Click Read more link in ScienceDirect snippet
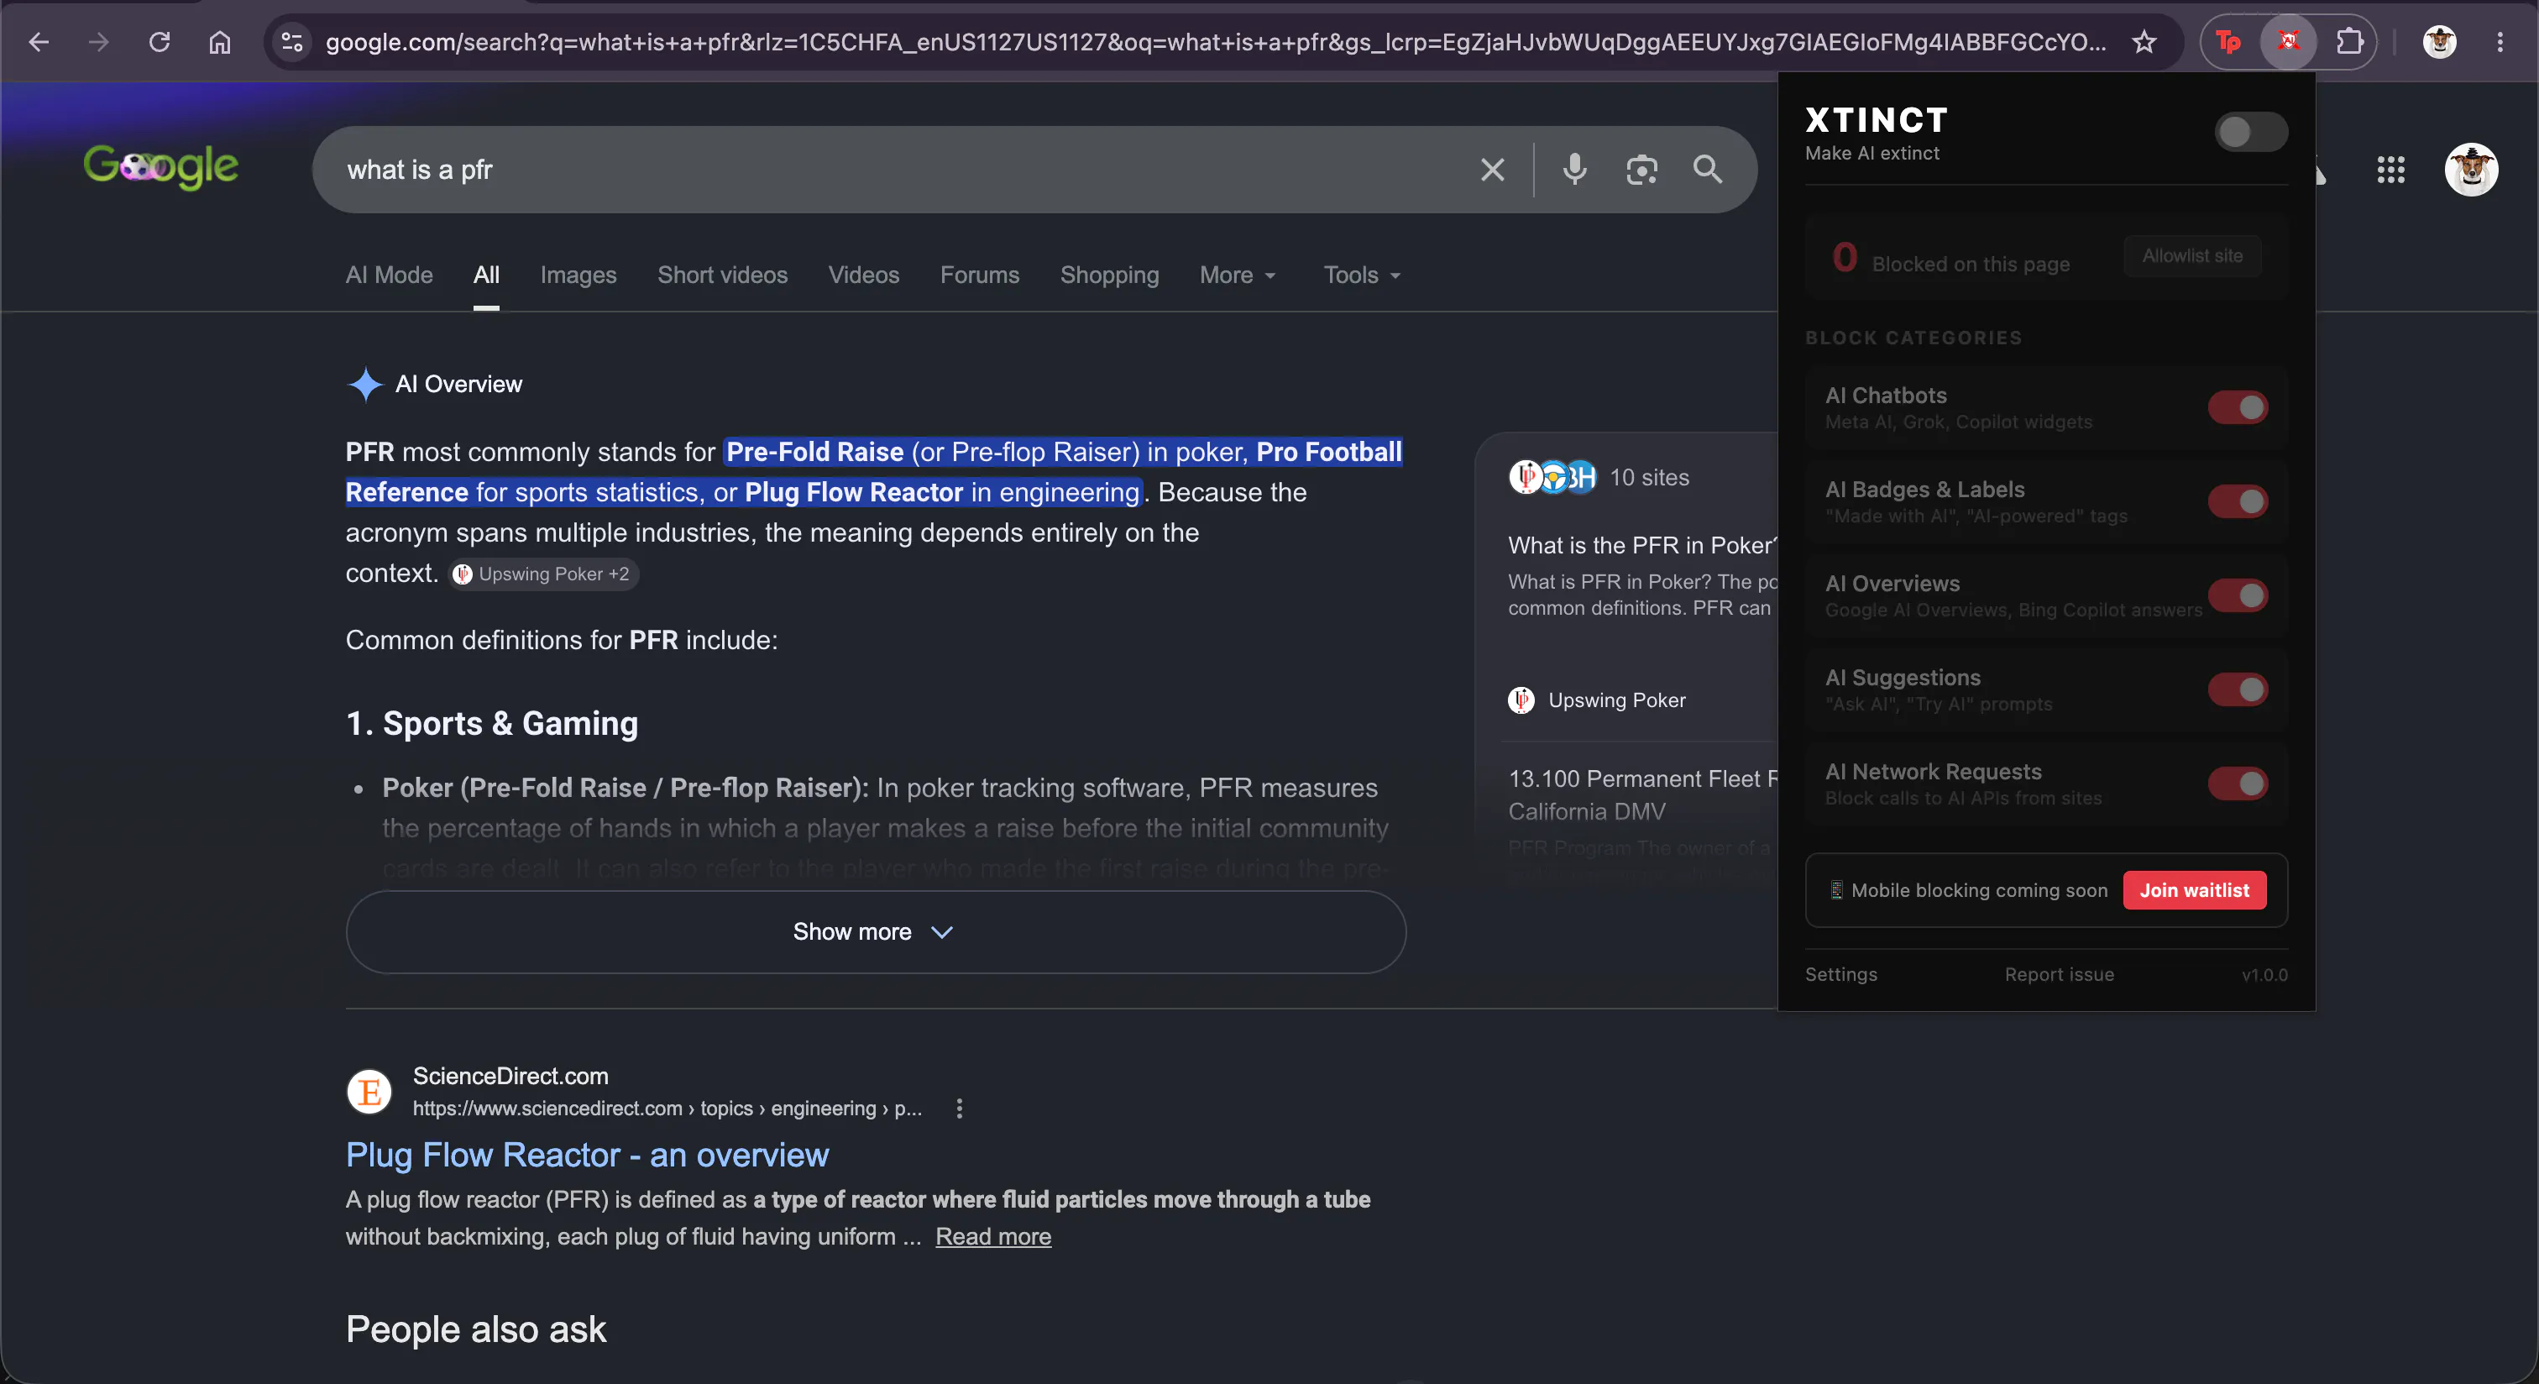 coord(992,1237)
